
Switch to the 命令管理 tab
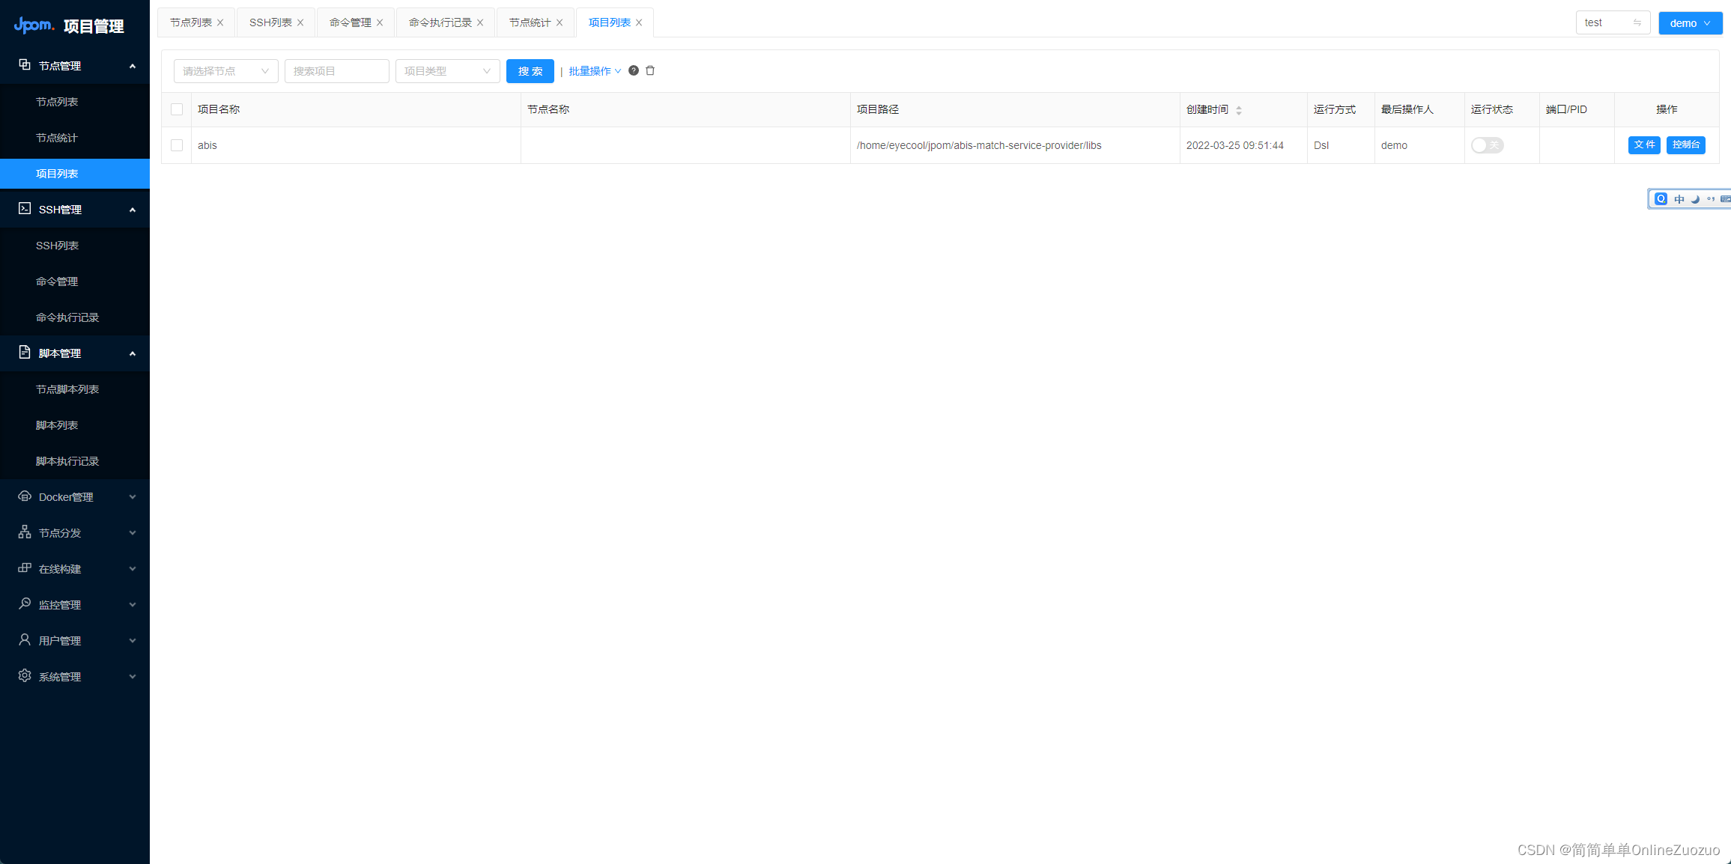(349, 22)
